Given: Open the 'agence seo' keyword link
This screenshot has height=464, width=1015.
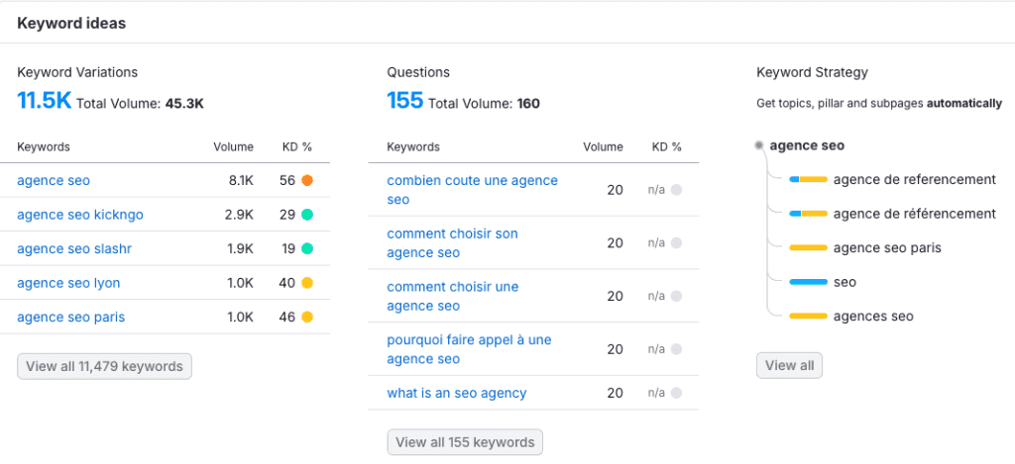Looking at the screenshot, I should tap(54, 181).
